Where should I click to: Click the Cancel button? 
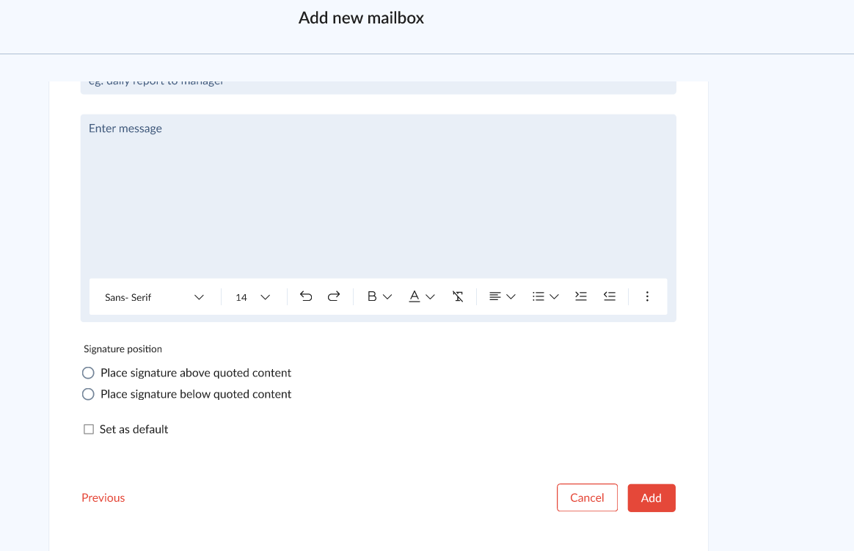587,497
